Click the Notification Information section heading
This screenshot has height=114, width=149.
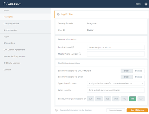(69, 63)
